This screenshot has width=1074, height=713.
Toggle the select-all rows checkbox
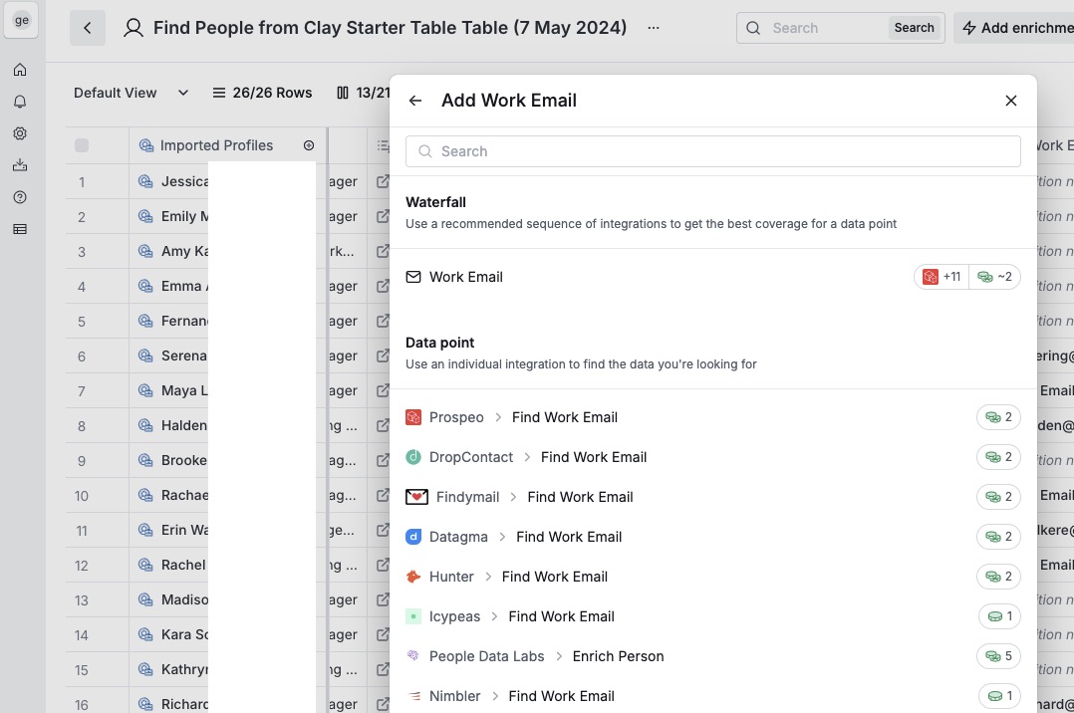(x=82, y=145)
